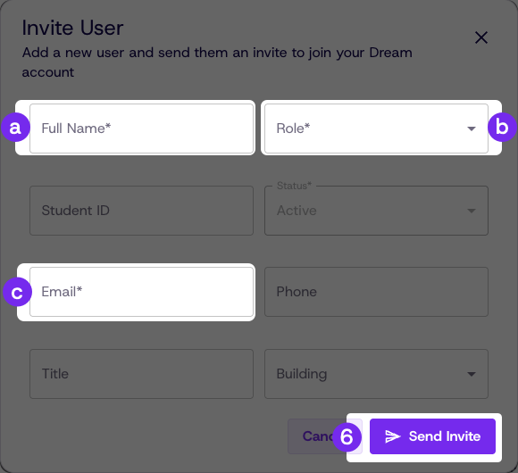Open the Role dropdown
The image size is (518, 473).
376,129
